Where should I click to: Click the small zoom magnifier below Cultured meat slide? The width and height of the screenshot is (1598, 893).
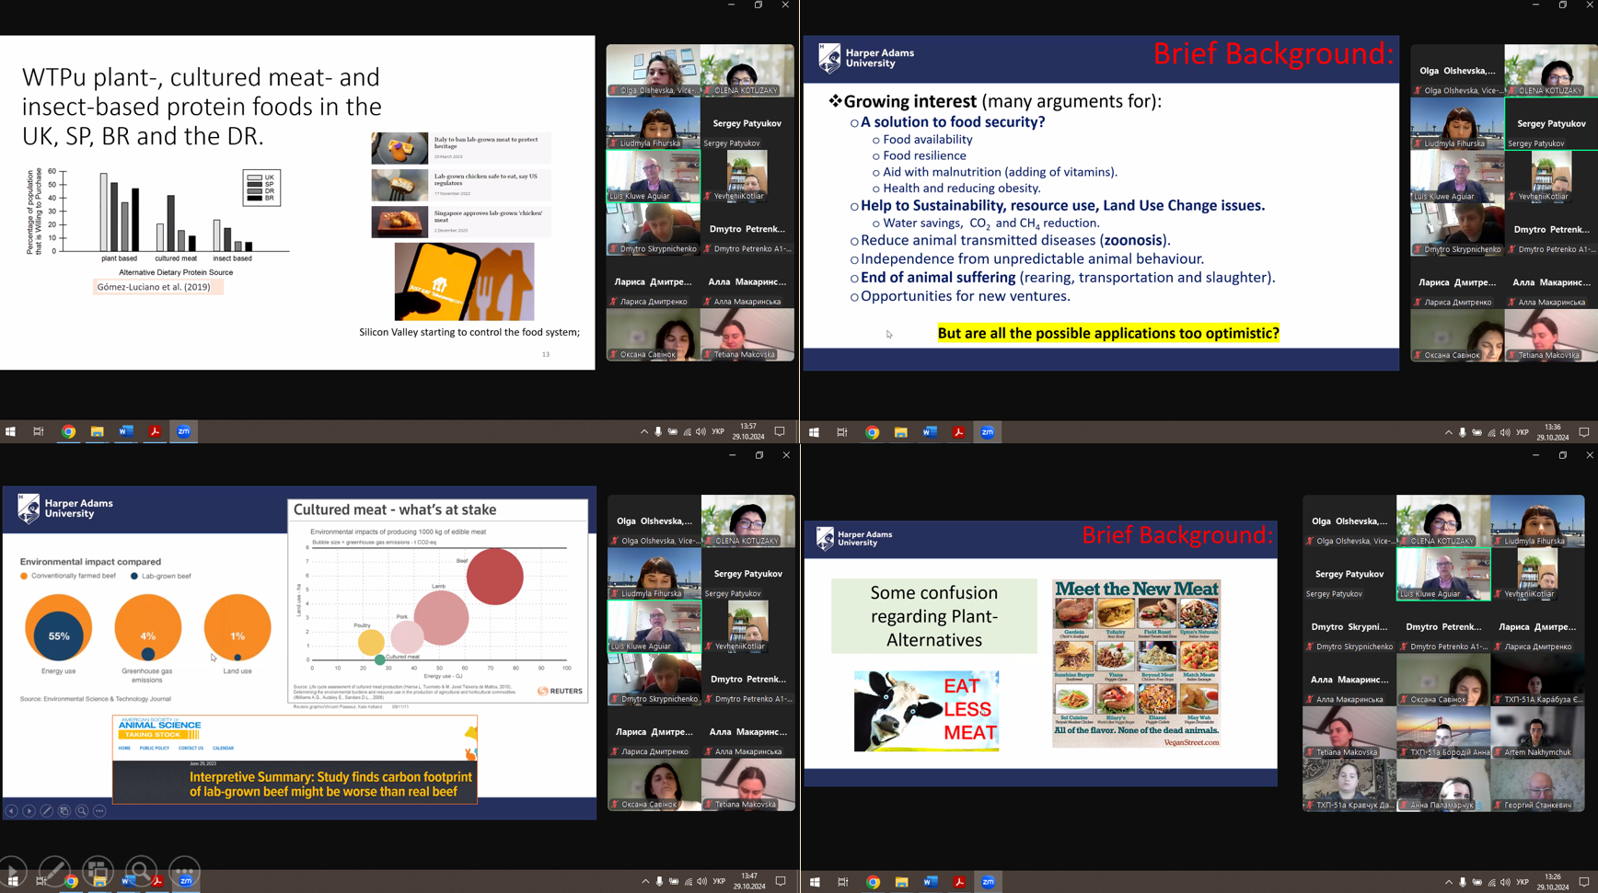tap(82, 811)
